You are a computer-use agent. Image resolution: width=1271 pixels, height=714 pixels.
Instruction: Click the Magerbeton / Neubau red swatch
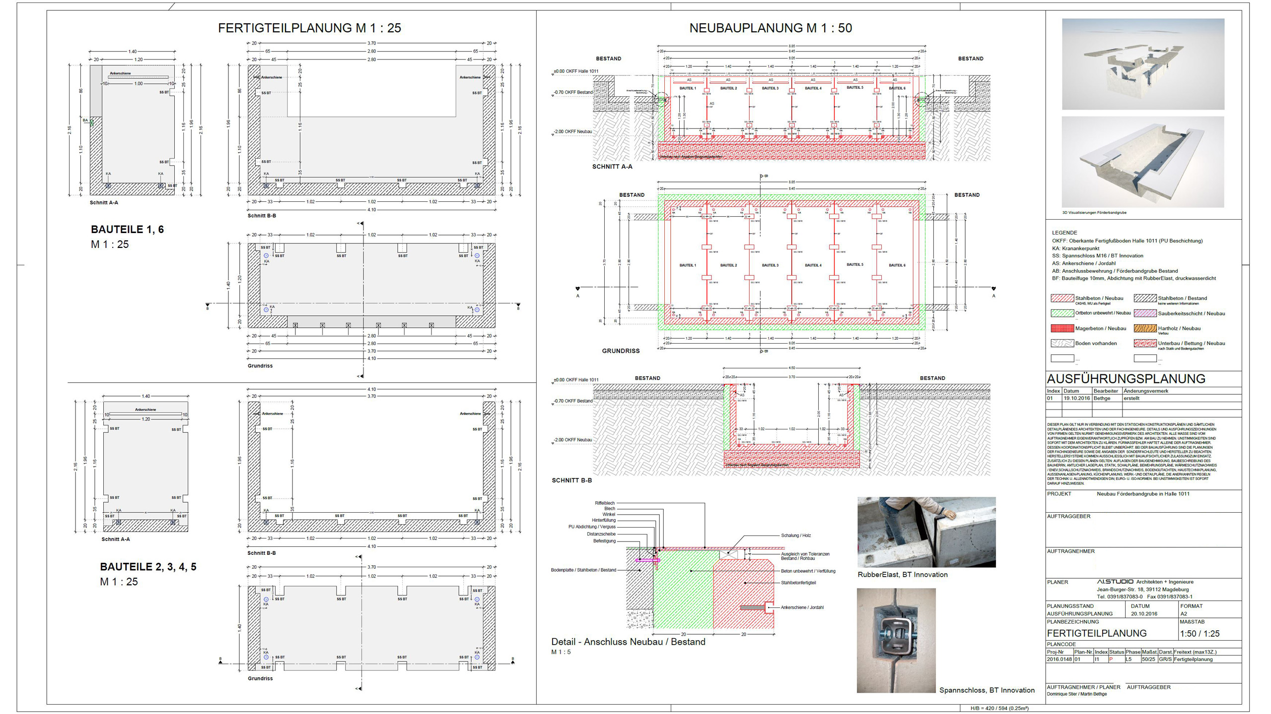click(x=1062, y=328)
